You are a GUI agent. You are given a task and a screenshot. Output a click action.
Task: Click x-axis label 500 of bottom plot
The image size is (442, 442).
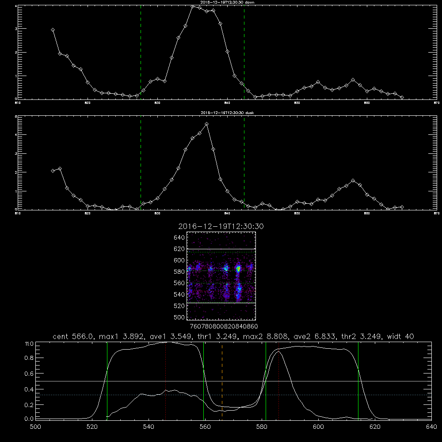[x=35, y=427]
